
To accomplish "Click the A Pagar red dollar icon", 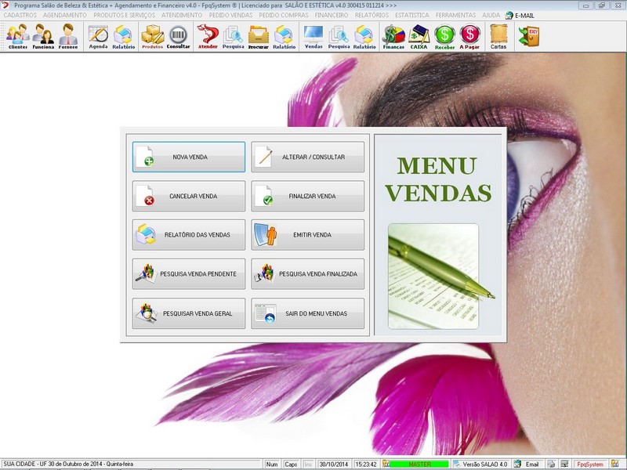I will [x=469, y=36].
